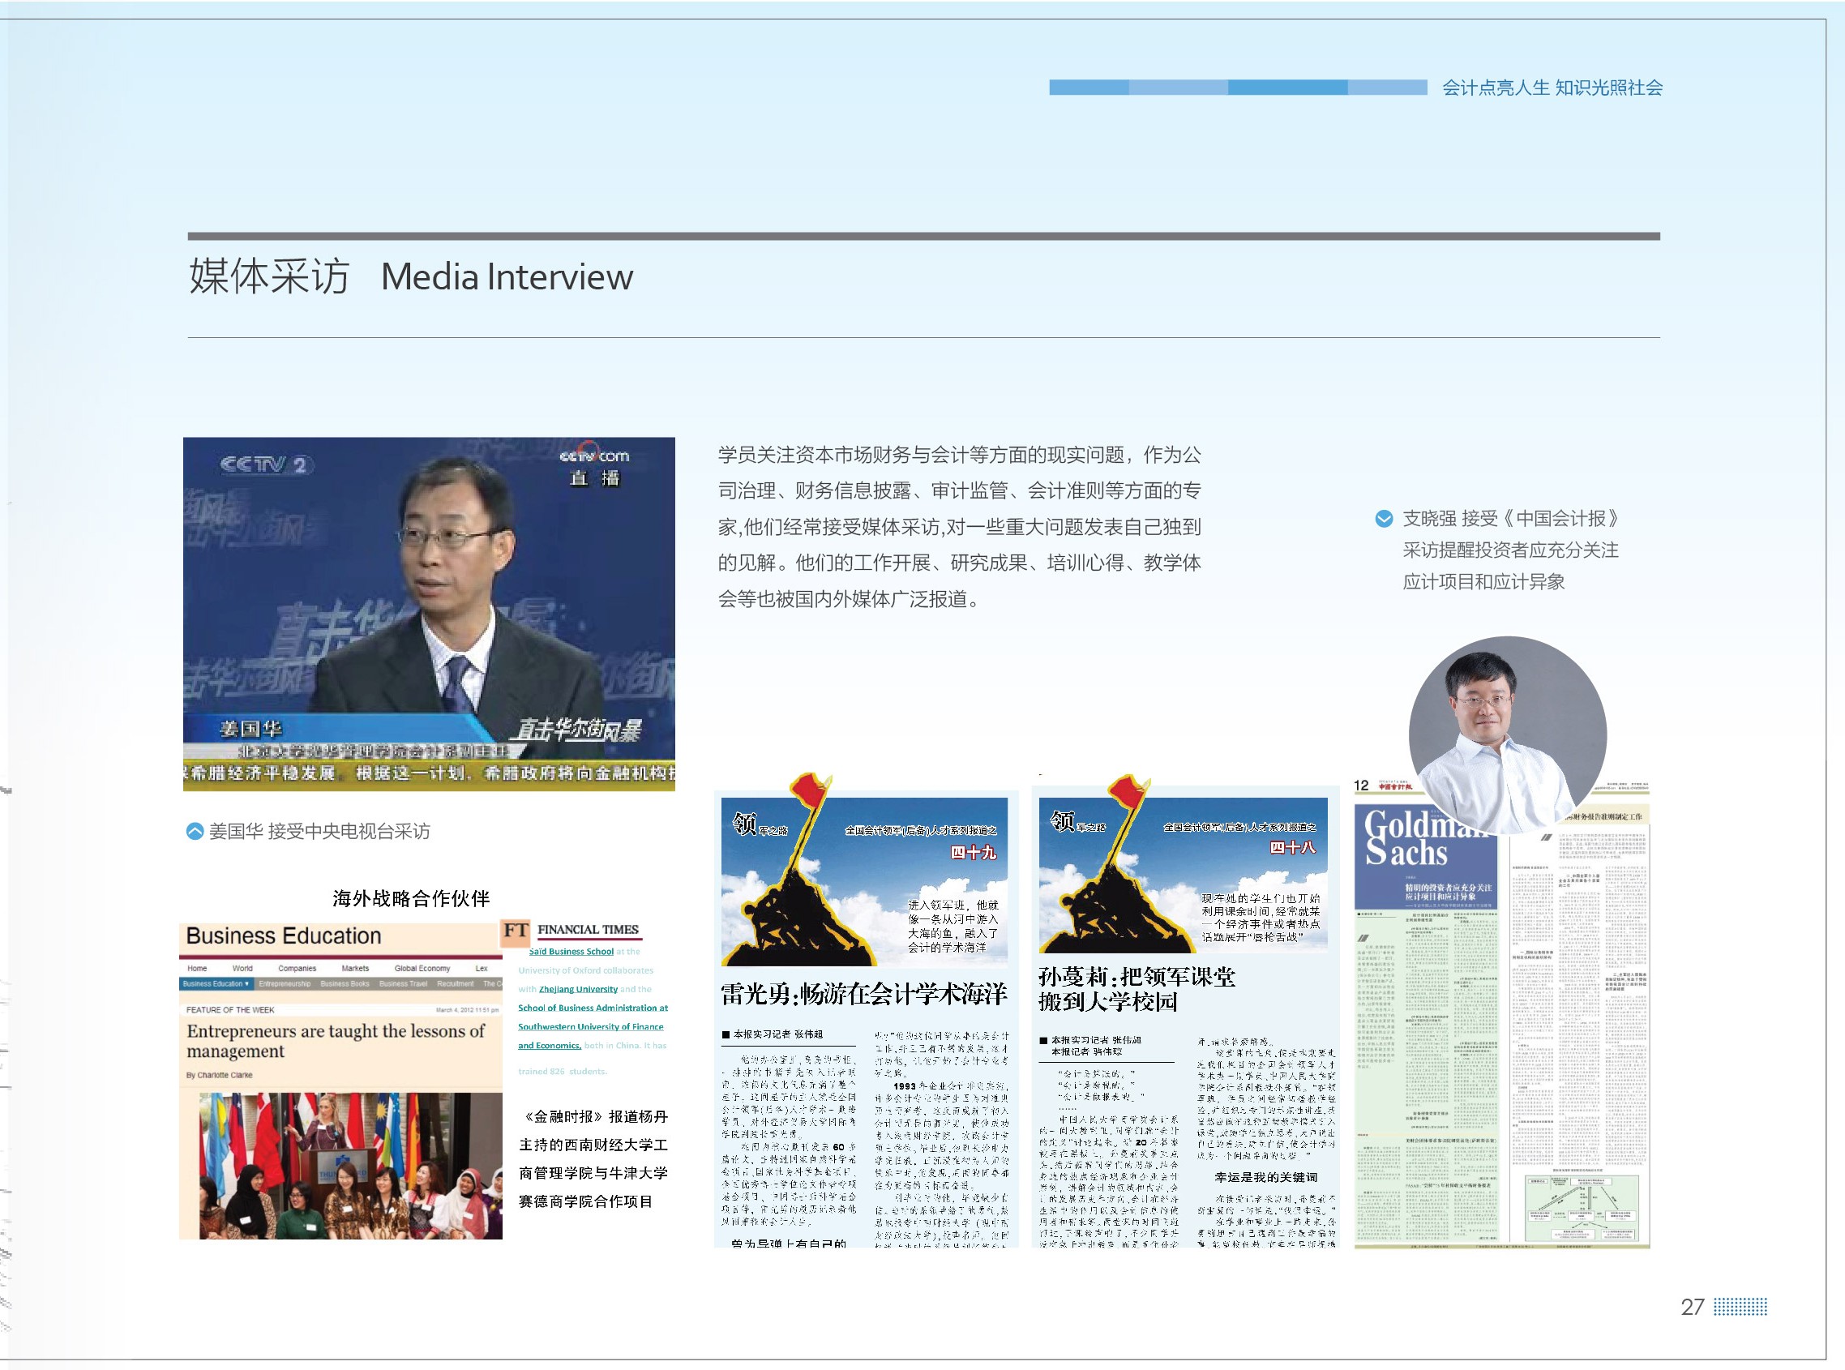
Task: Click the heading 海外战略合作伙伴
Action: tap(411, 899)
